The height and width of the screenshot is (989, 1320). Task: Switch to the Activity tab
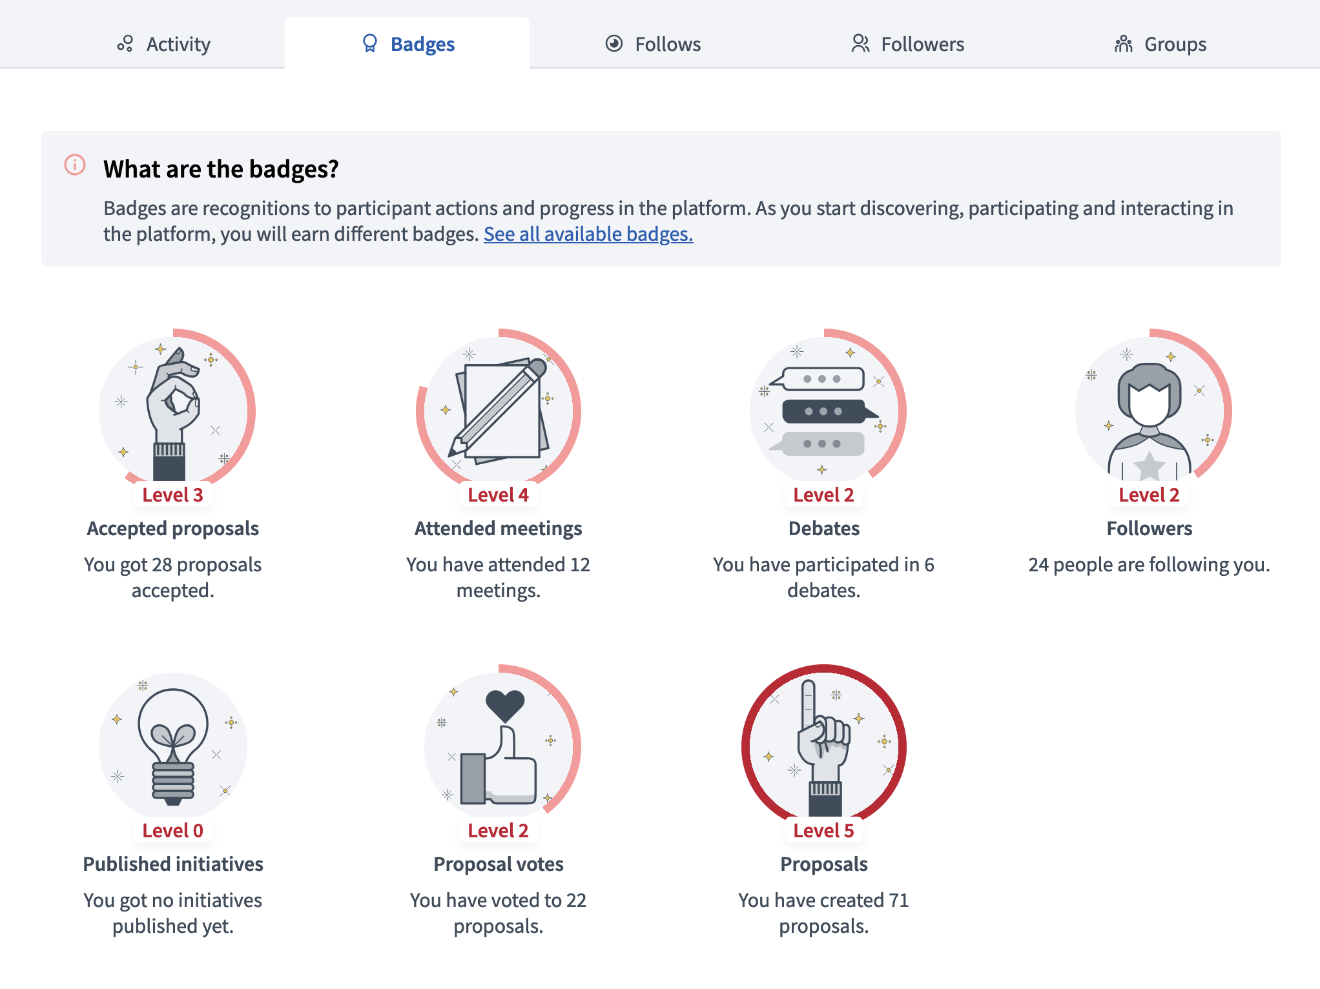point(165,43)
